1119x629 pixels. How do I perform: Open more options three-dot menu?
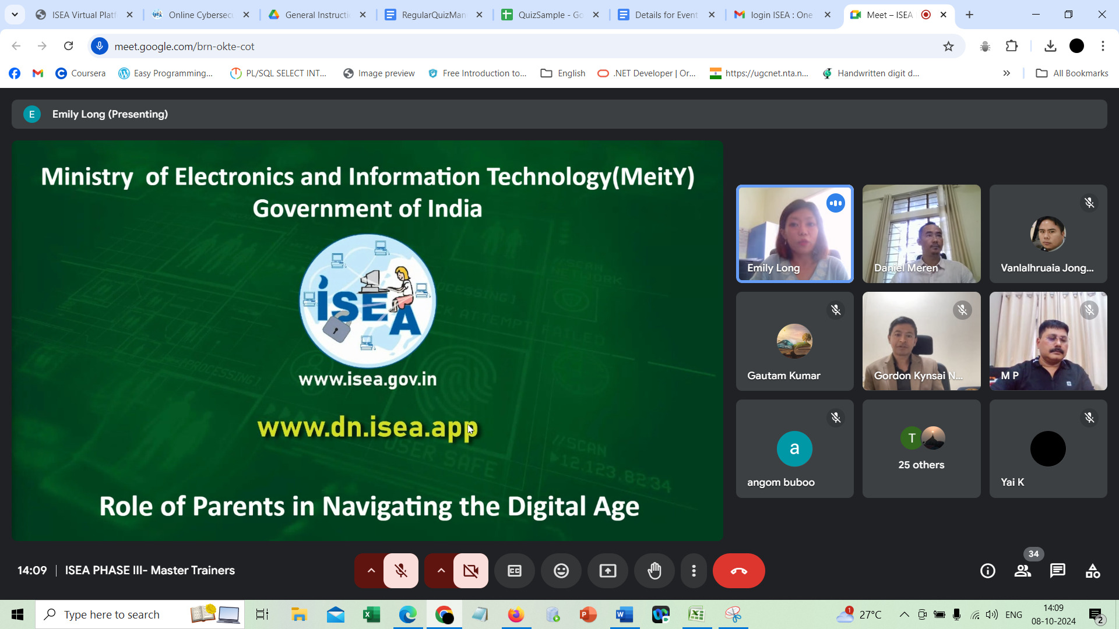694,571
